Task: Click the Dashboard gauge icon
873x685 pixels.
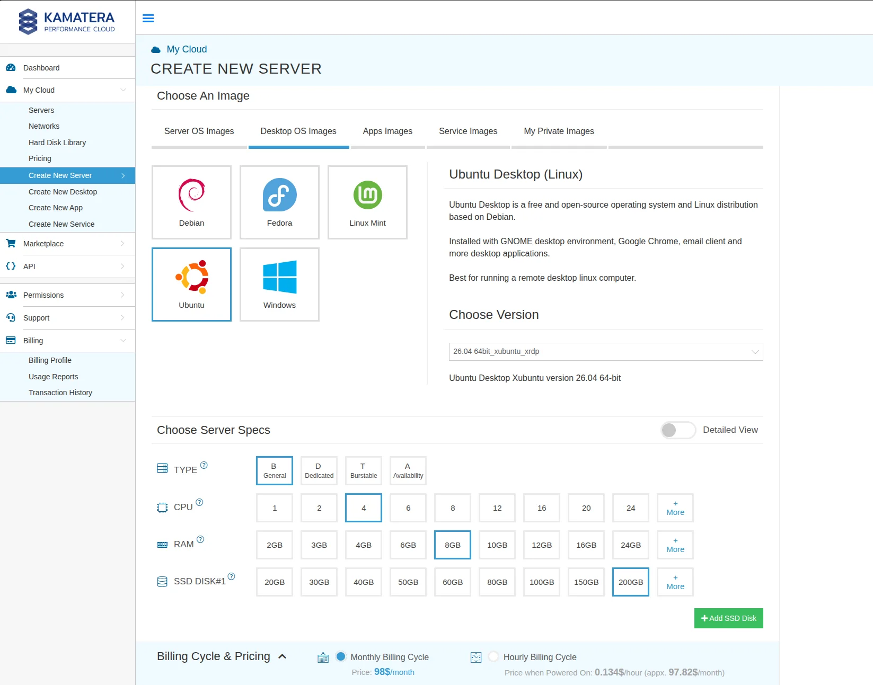Action: (11, 68)
